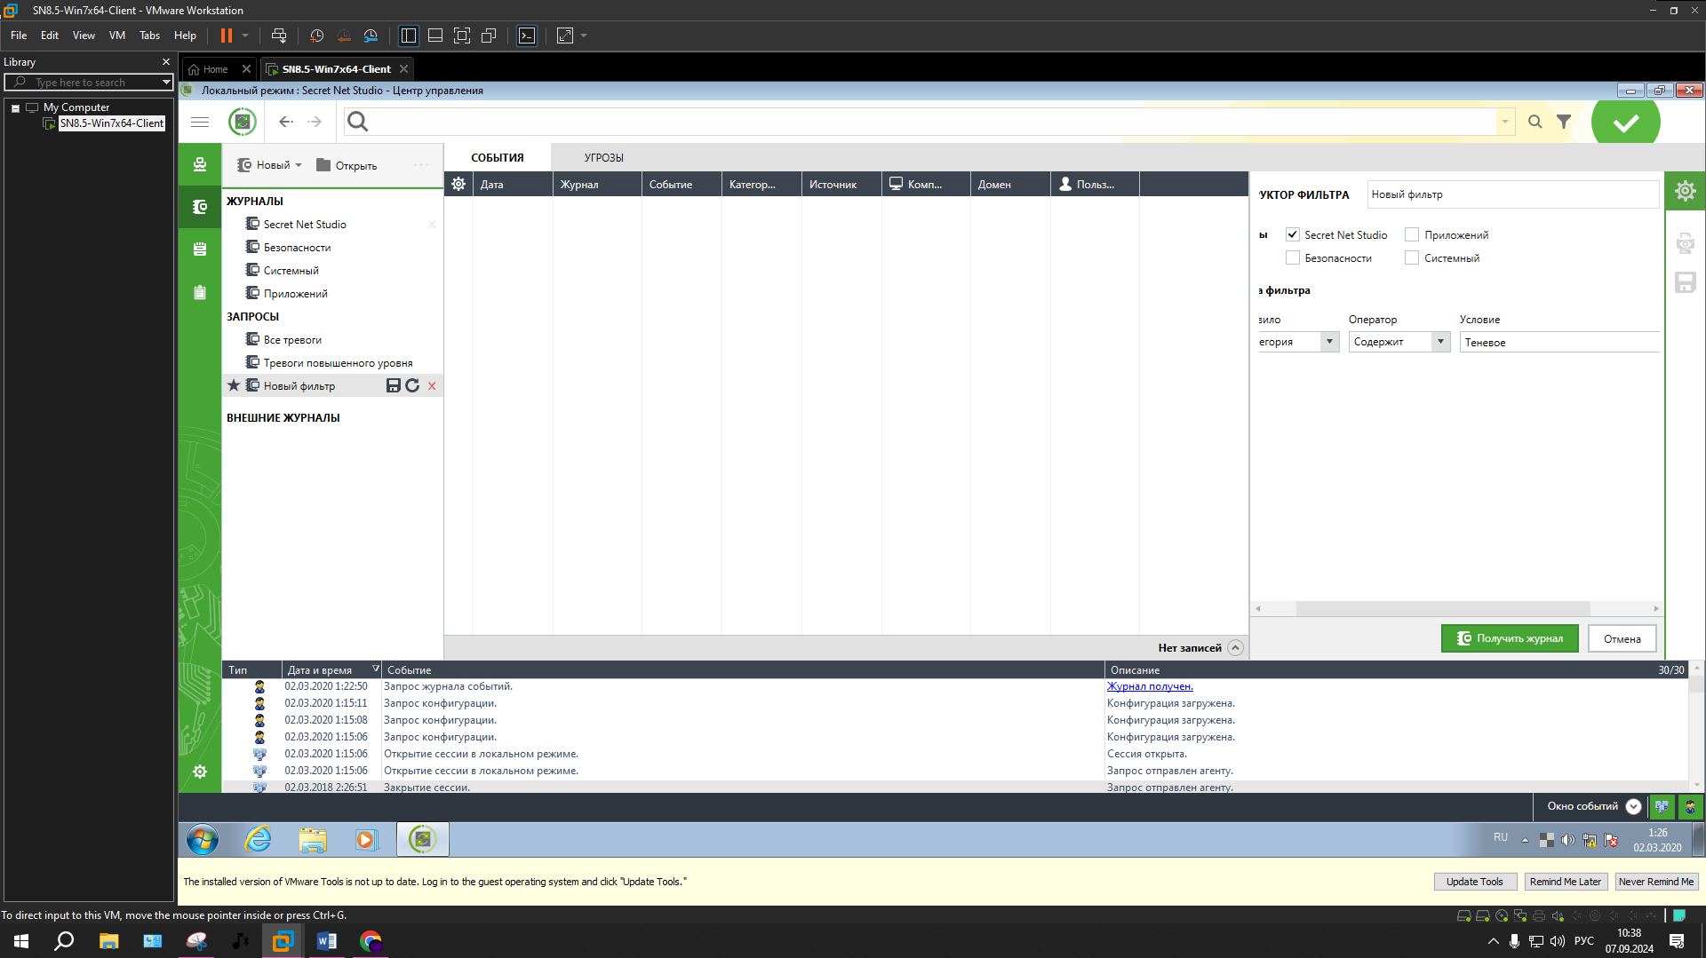Click the Открыть button
The width and height of the screenshot is (1706, 958).
pyautogui.click(x=347, y=165)
